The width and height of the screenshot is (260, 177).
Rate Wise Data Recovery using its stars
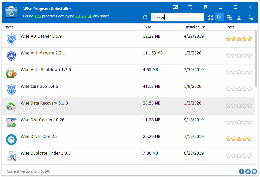click(239, 106)
